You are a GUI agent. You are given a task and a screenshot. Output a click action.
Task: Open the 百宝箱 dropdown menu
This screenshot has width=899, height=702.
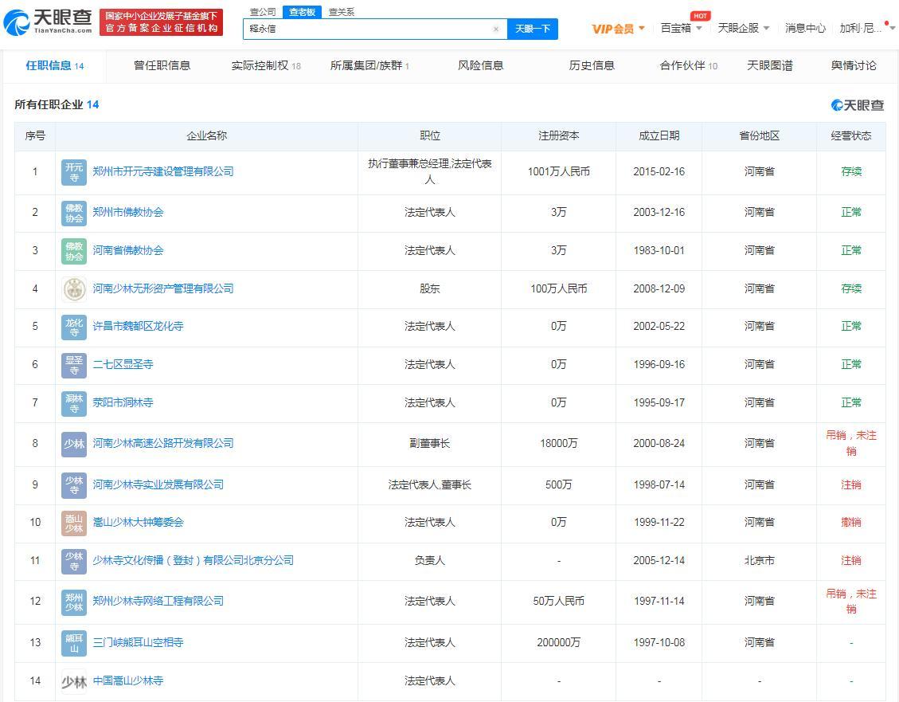(x=681, y=28)
